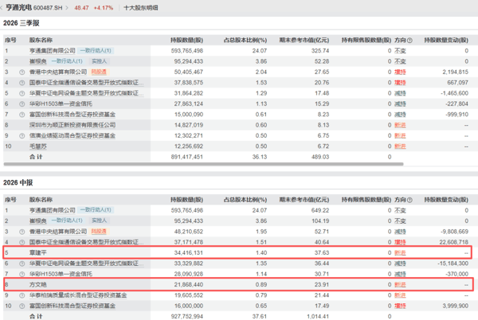Sort by 持股数量(股) column in 三季报
478x320 pixels.
click(x=186, y=40)
